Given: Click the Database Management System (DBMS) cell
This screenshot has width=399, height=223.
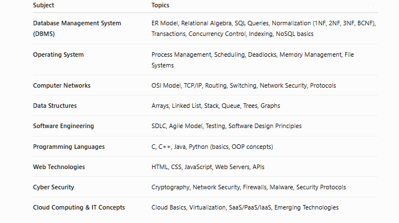Looking at the screenshot, I should point(77,28).
